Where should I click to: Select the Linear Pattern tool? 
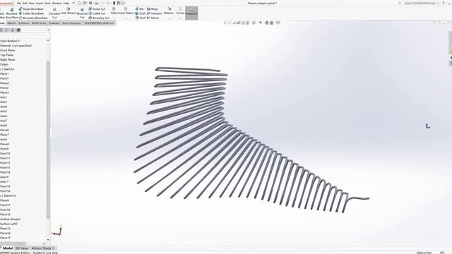(126, 11)
